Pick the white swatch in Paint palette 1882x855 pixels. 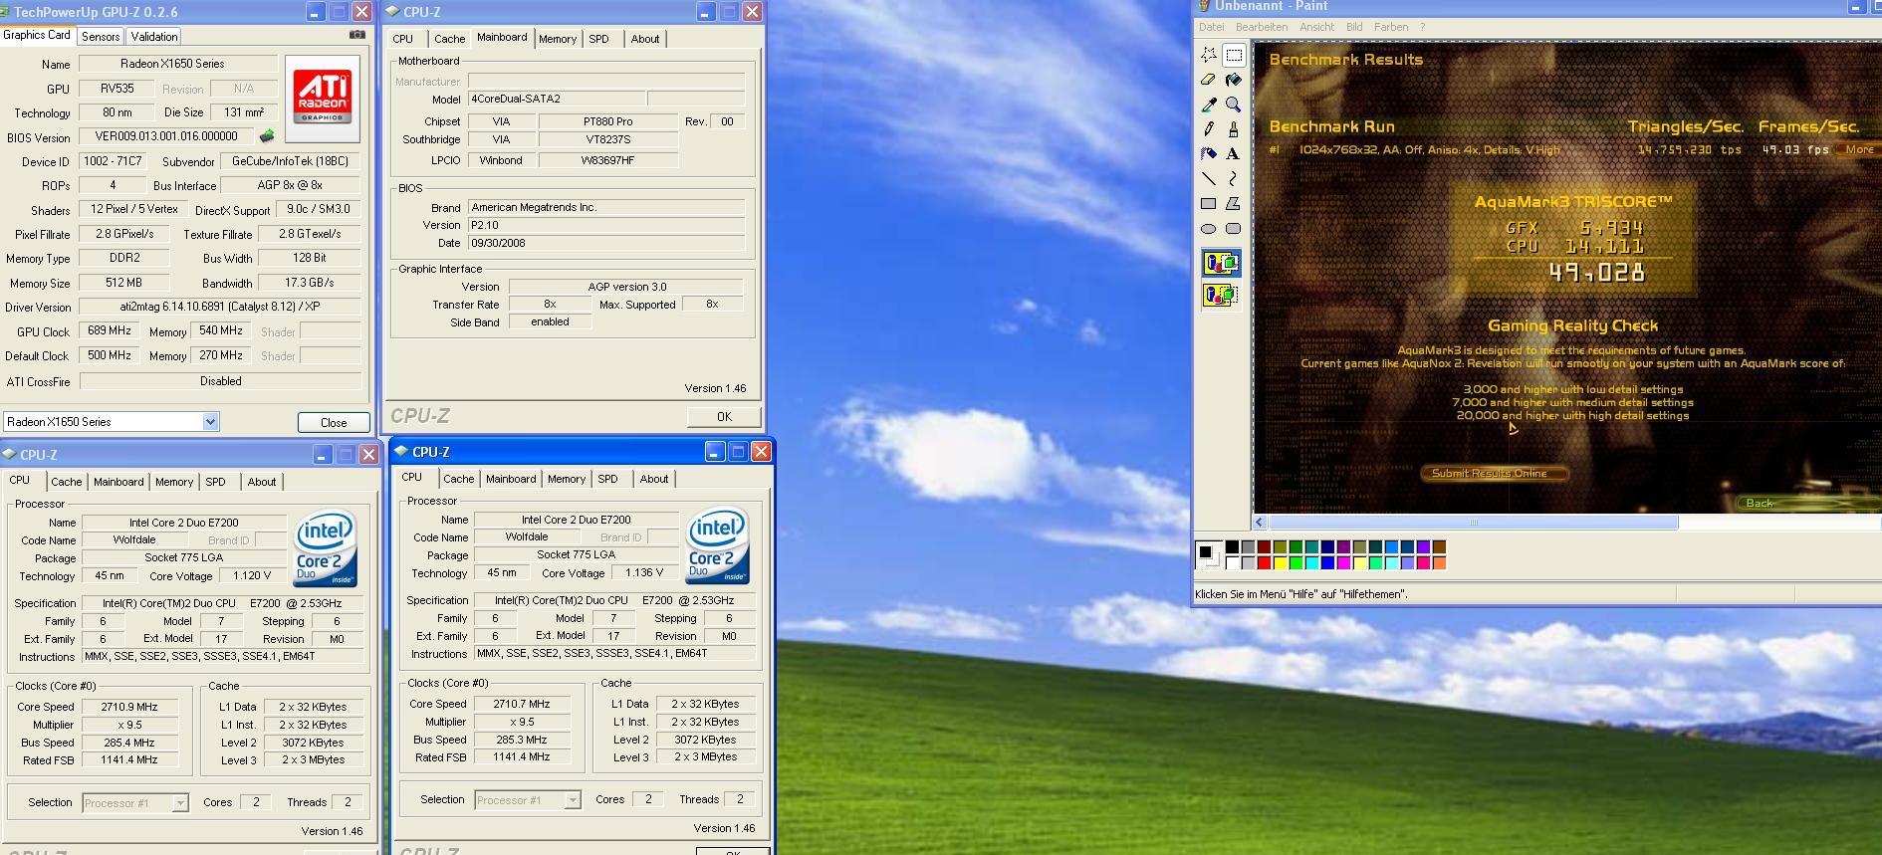[x=1232, y=563]
